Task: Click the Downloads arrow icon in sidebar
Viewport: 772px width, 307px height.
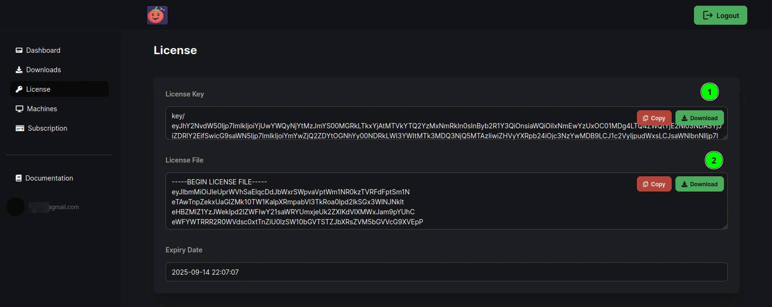Action: tap(19, 69)
